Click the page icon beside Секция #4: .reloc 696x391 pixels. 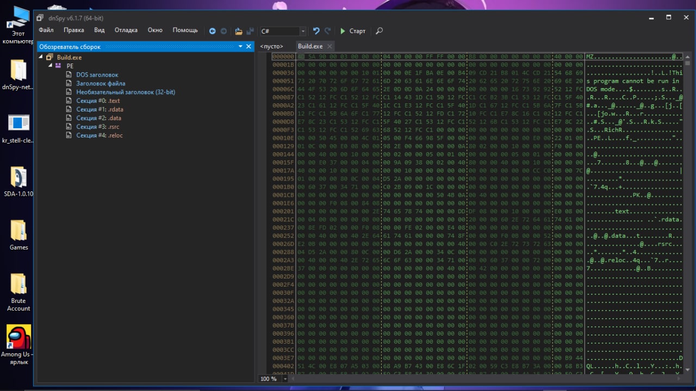pyautogui.click(x=69, y=135)
